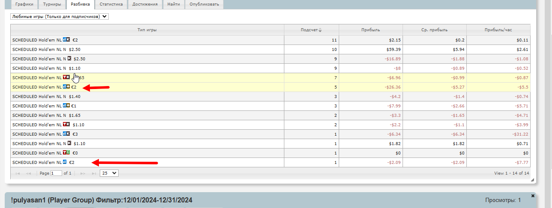Screen dimensions: 552x208
Task: Sort by the Прибыль/час column header
Action: point(498,30)
